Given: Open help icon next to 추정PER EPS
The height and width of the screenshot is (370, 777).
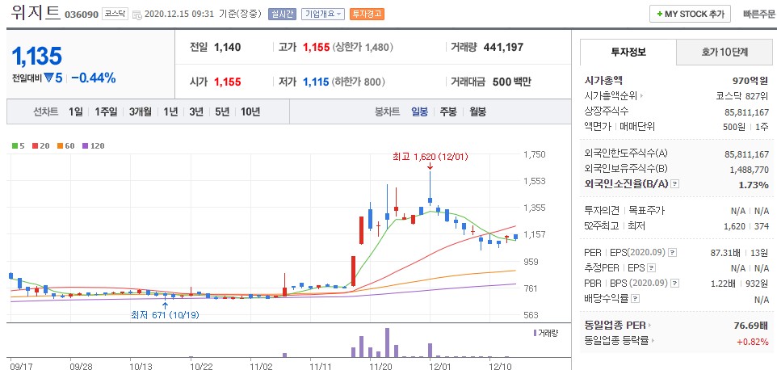Looking at the screenshot, I should pos(651,268).
